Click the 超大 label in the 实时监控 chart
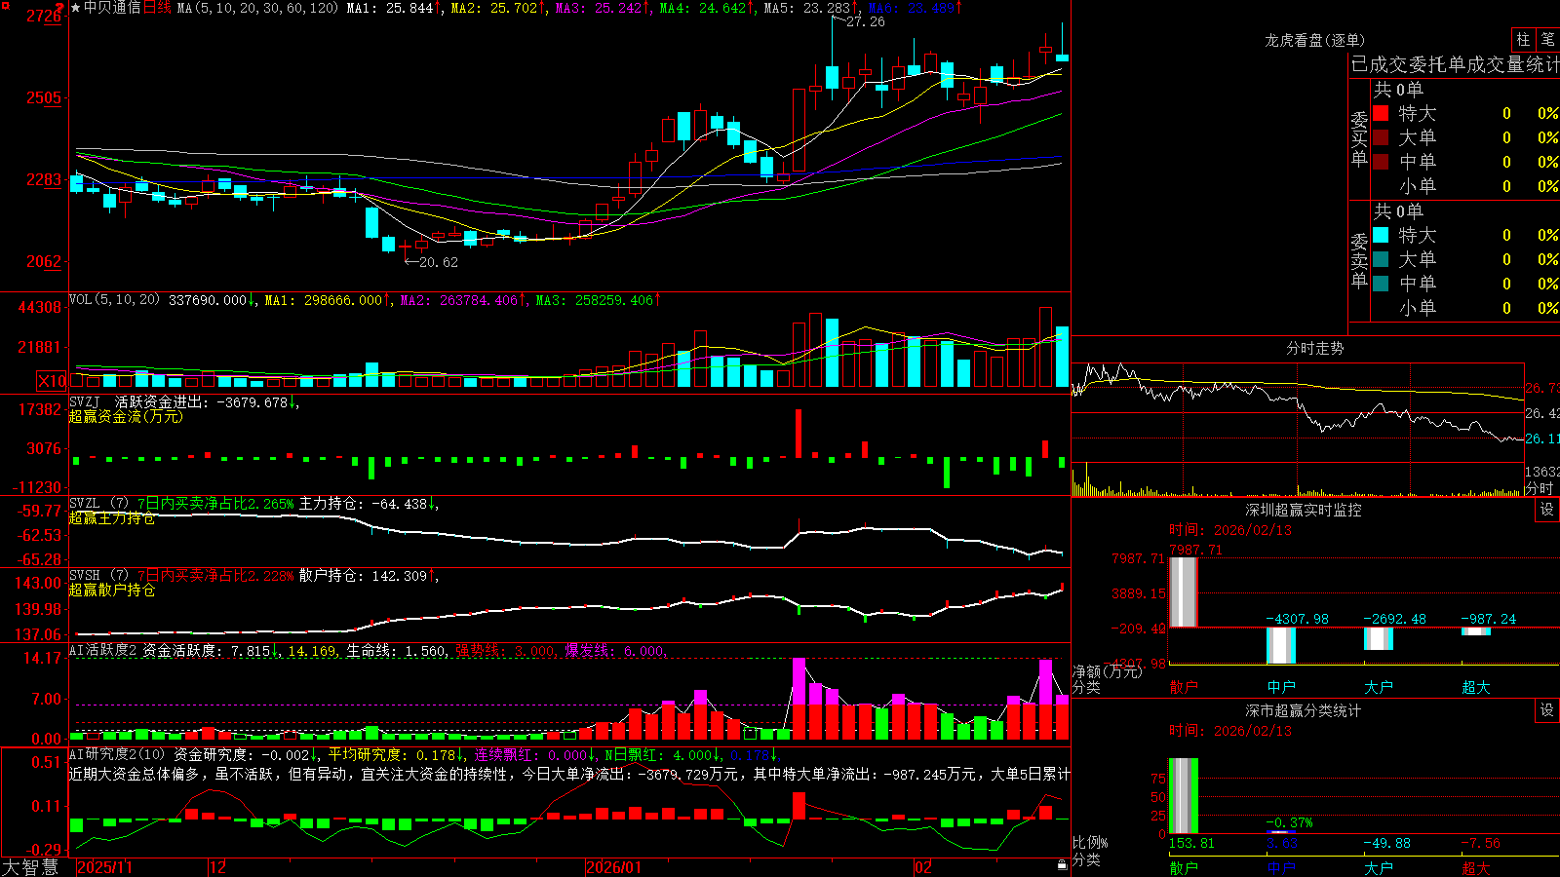This screenshot has height=877, width=1560. 1476,687
